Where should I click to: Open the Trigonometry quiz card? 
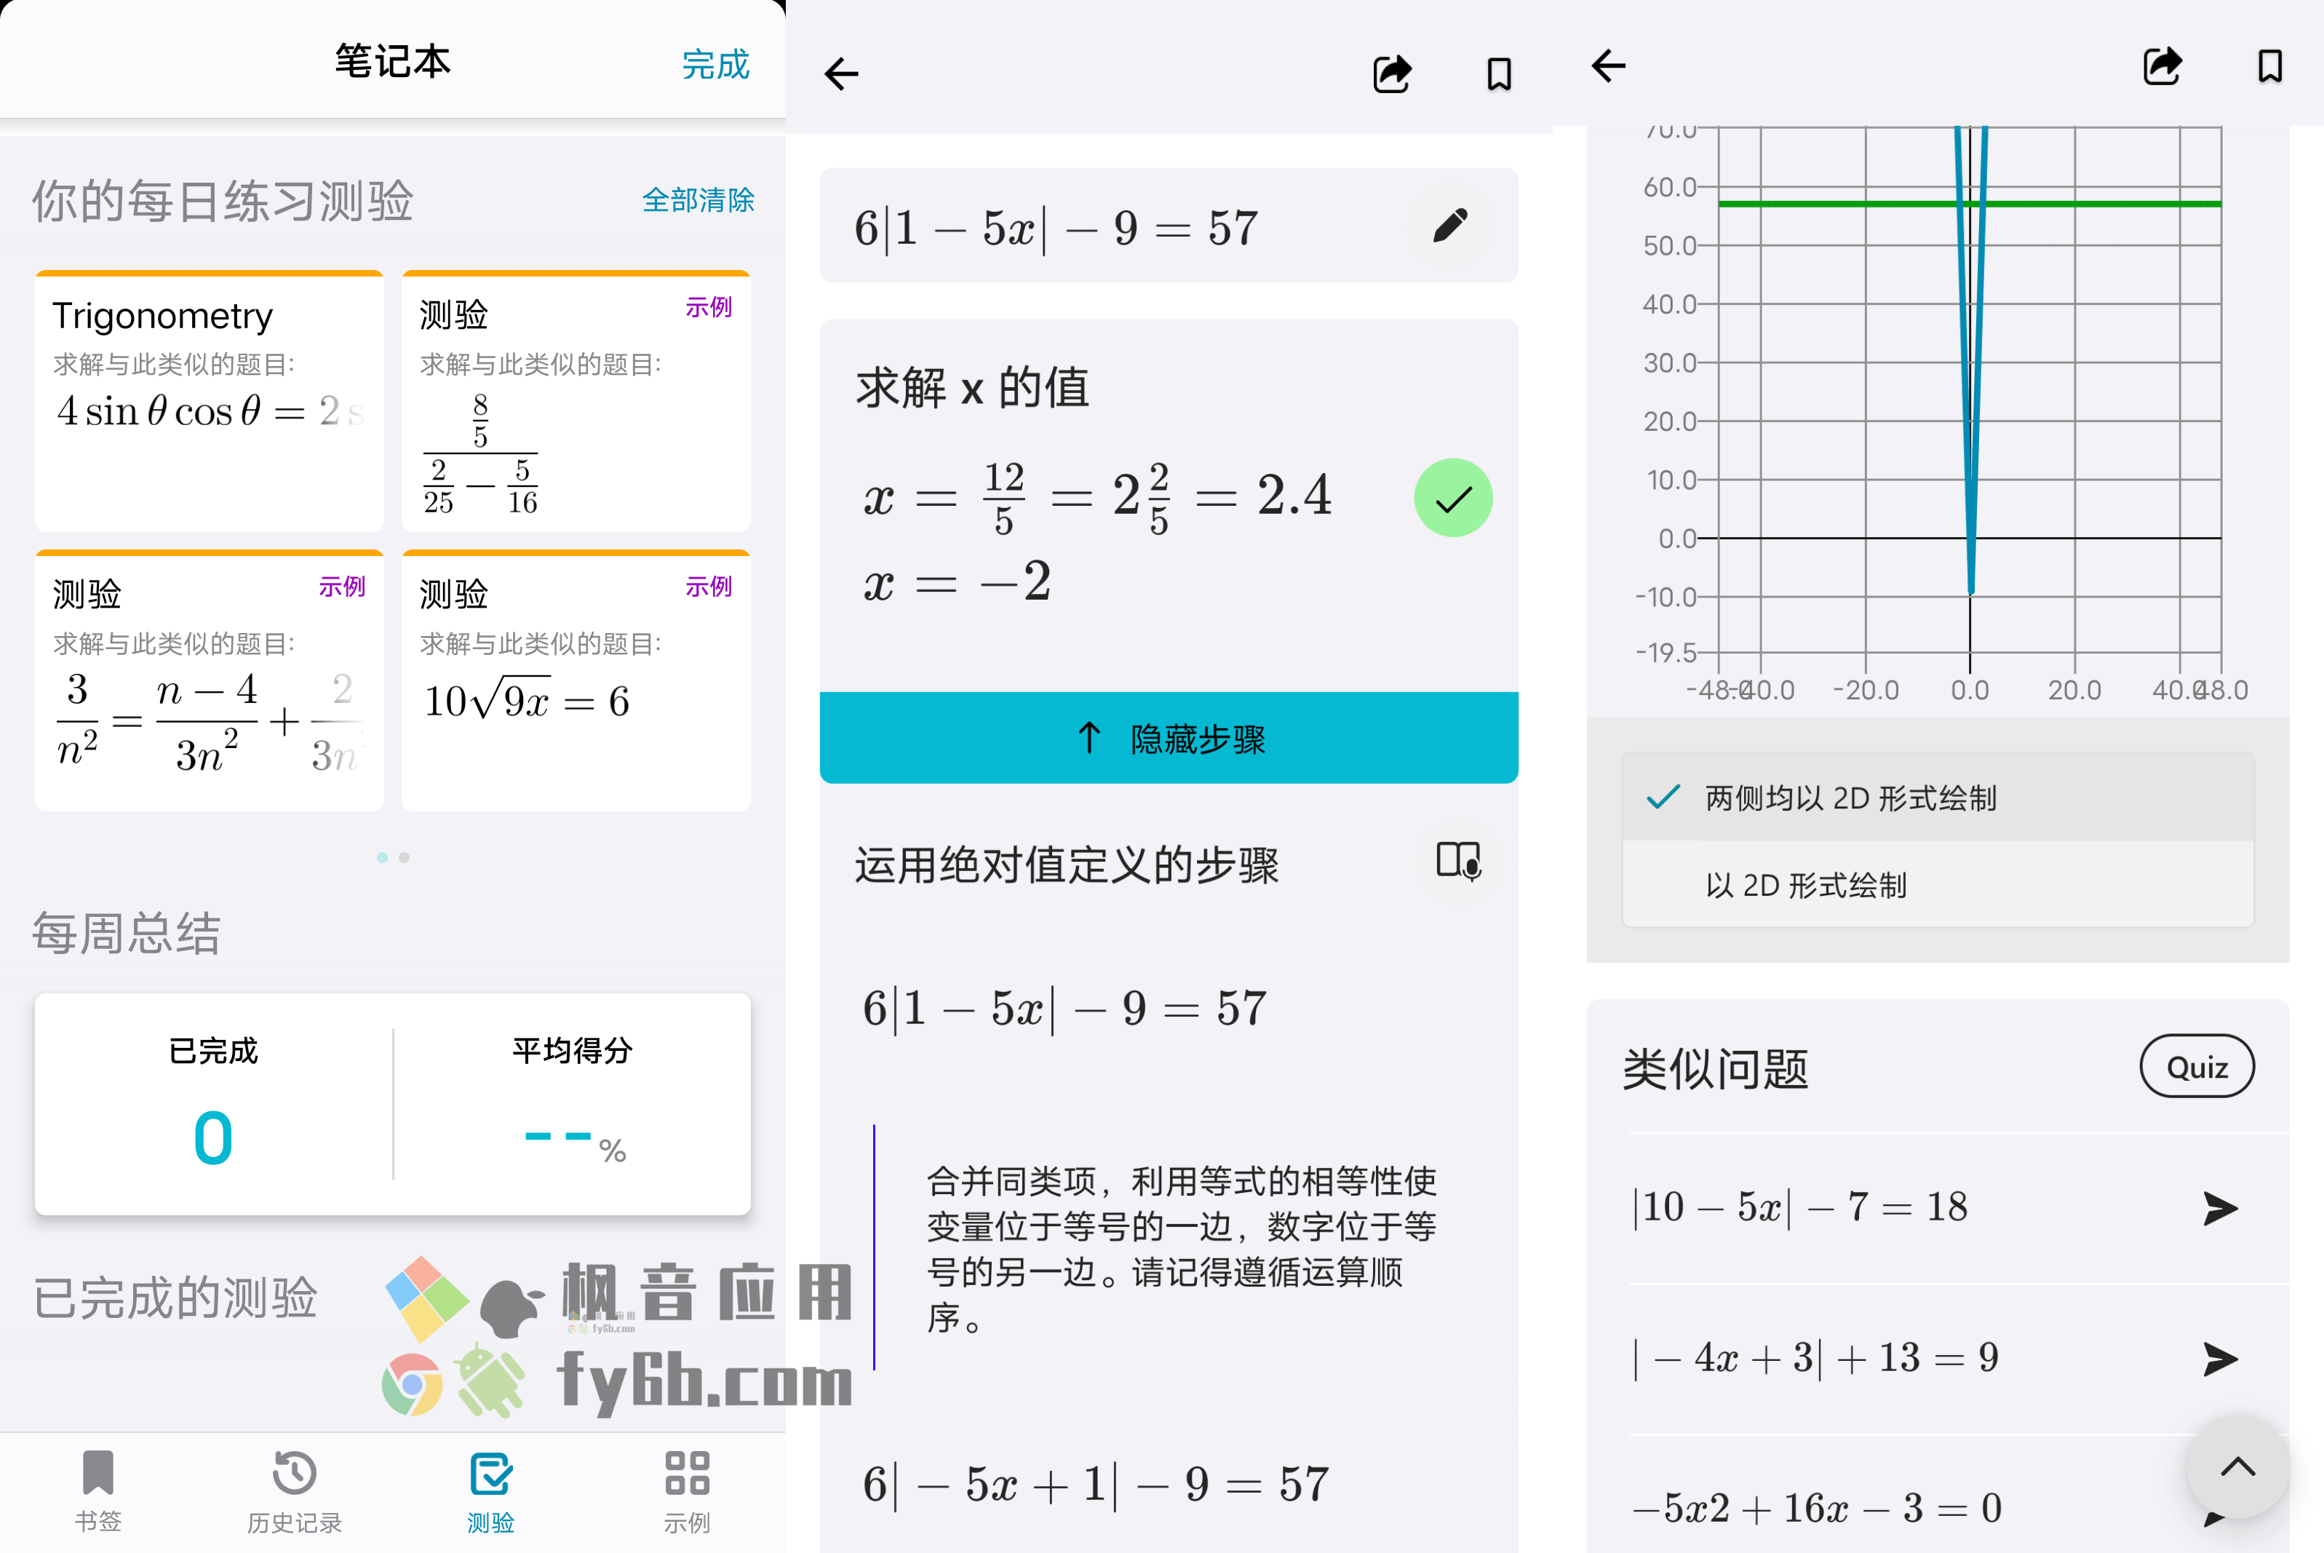pyautogui.click(x=209, y=401)
